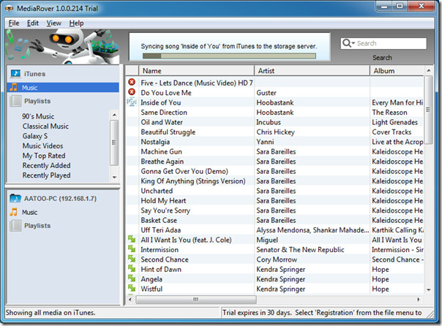
Task: Click the Music note icon under AATOO-PC
Action: click(13, 212)
